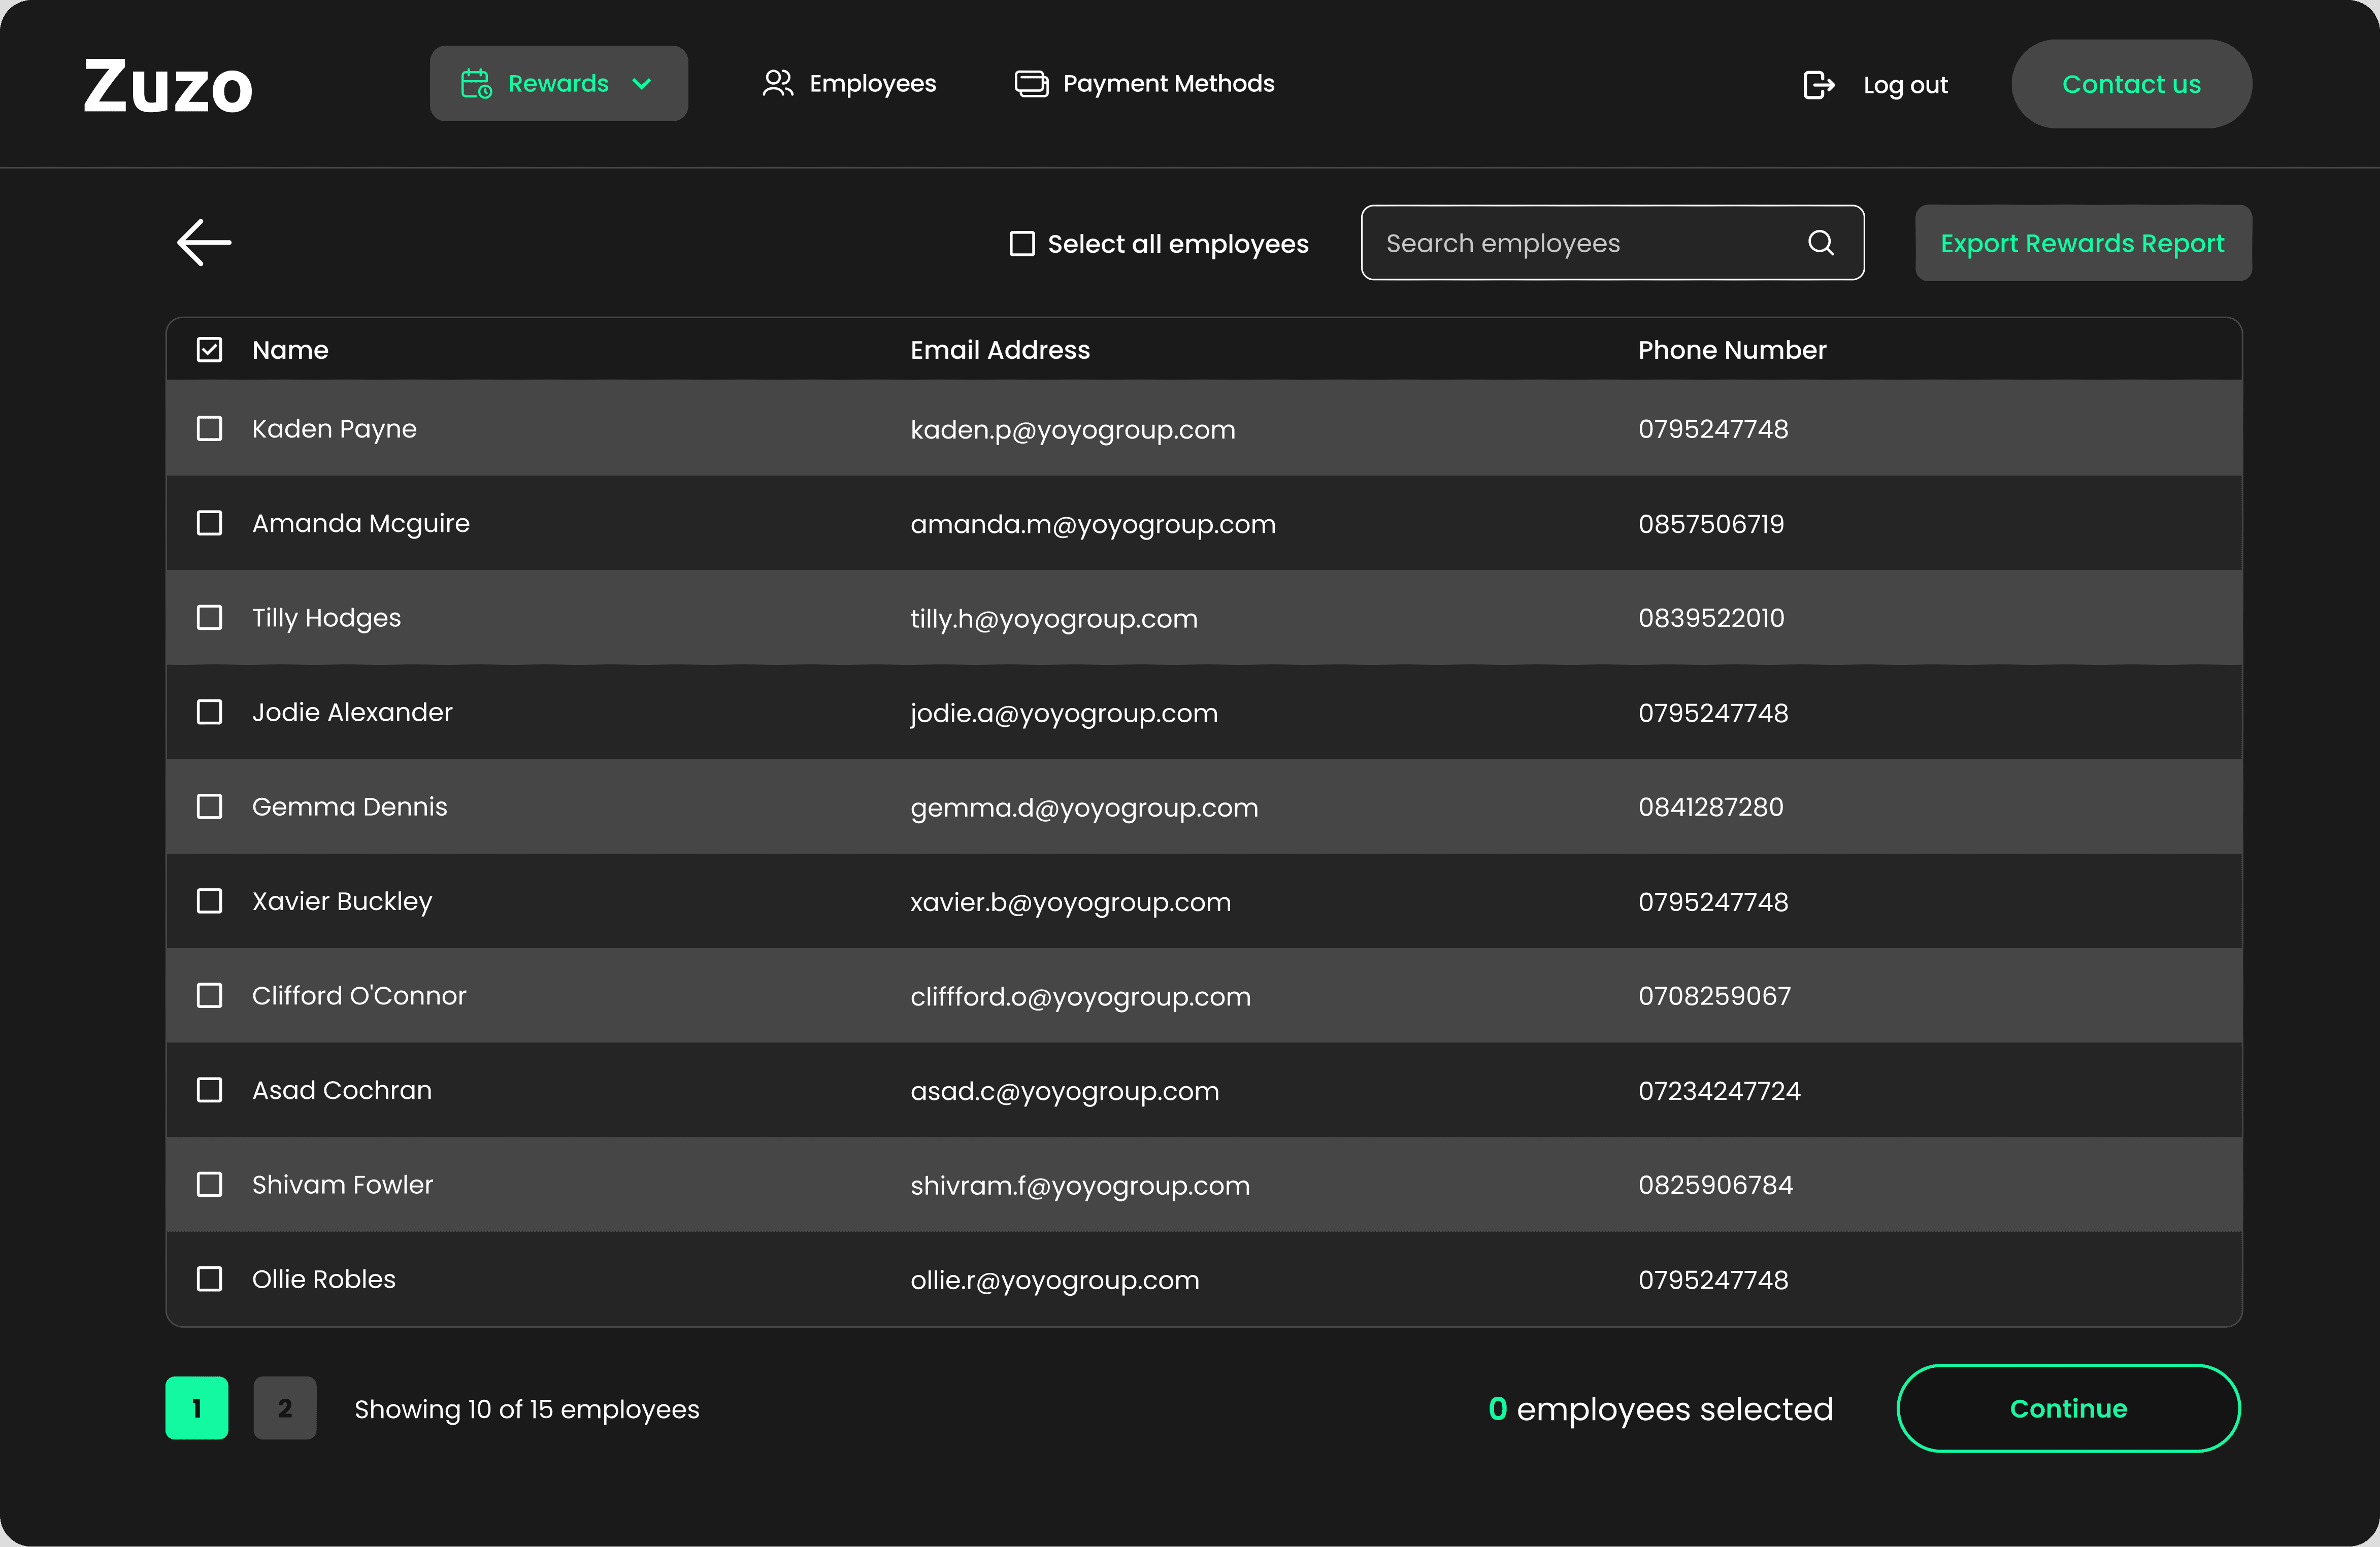The height and width of the screenshot is (1547, 2380).
Task: Go to page 2 of employees
Action: (x=285, y=1408)
